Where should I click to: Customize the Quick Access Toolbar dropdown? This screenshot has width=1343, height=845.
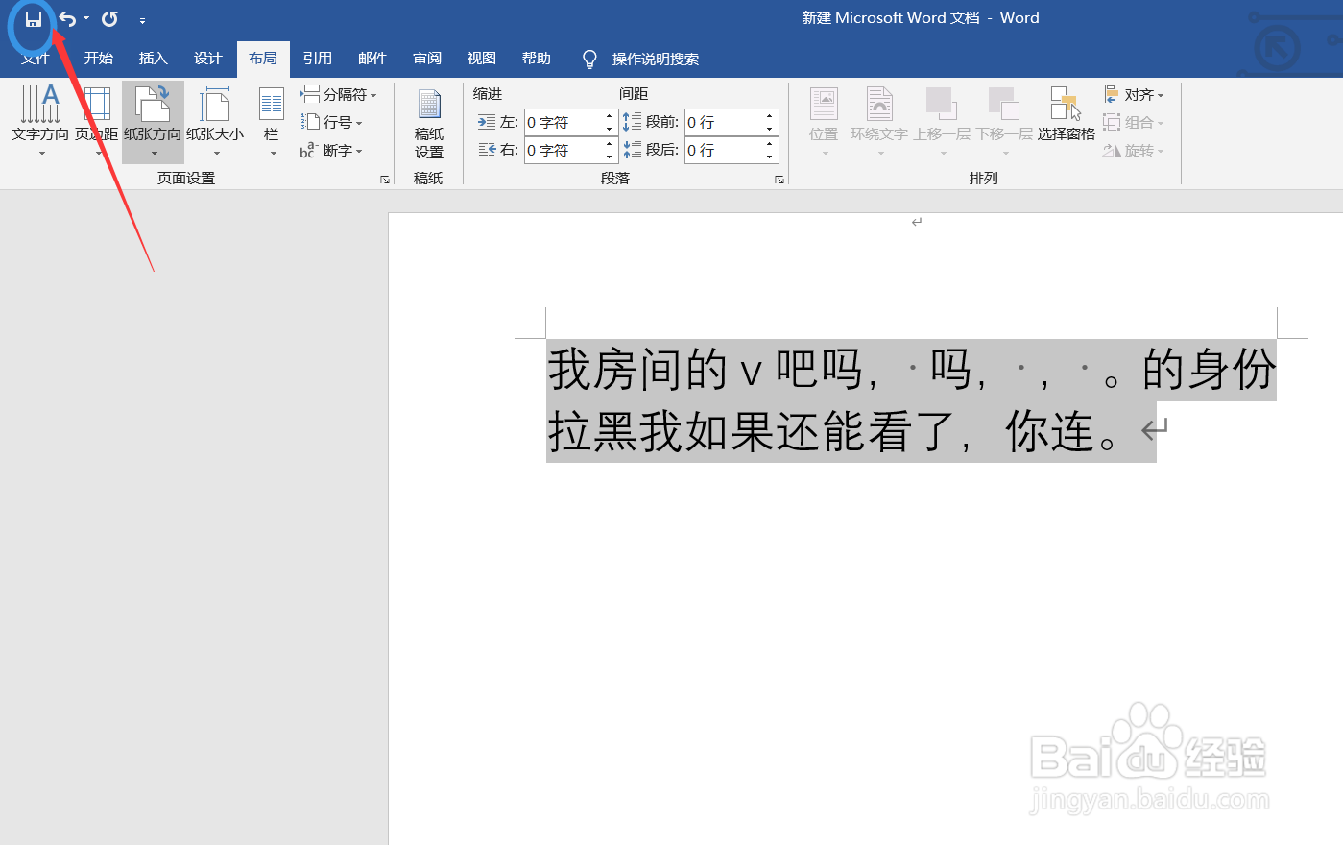click(142, 20)
